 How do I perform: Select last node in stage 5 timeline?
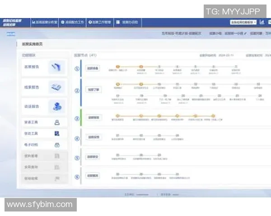[159, 155]
